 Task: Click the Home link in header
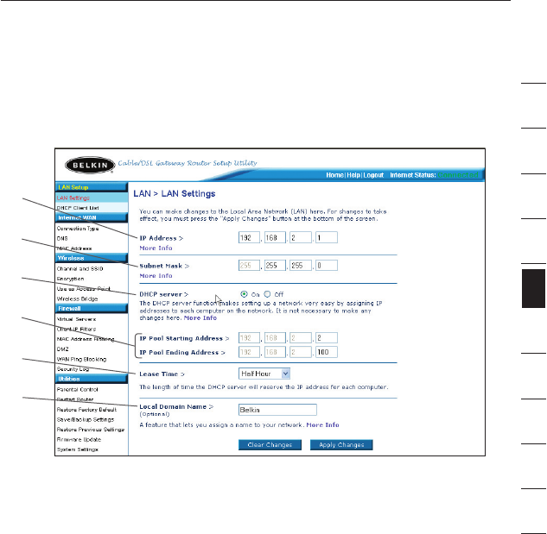[335, 175]
